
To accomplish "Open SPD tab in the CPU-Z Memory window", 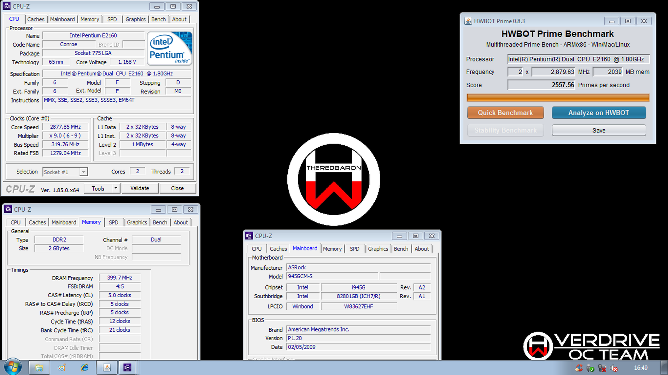I will click(x=113, y=222).
